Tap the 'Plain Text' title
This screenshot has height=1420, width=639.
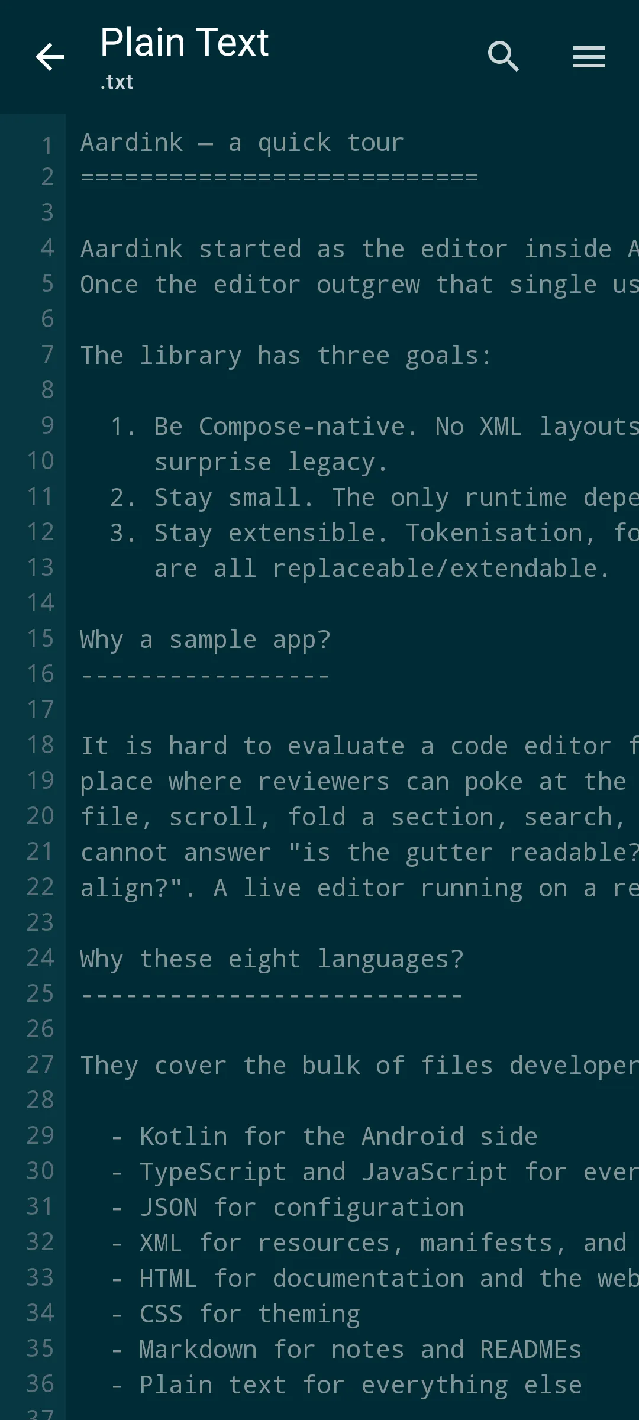coord(185,43)
